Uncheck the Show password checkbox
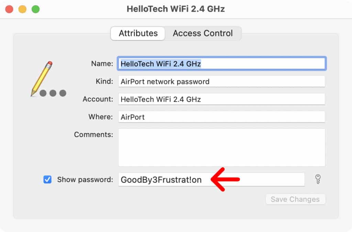 [x=47, y=179]
